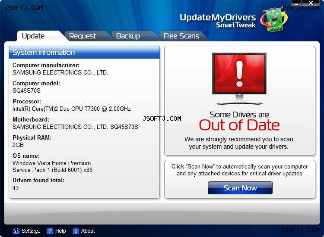
Task: Open the About link
Action: [x=88, y=231]
